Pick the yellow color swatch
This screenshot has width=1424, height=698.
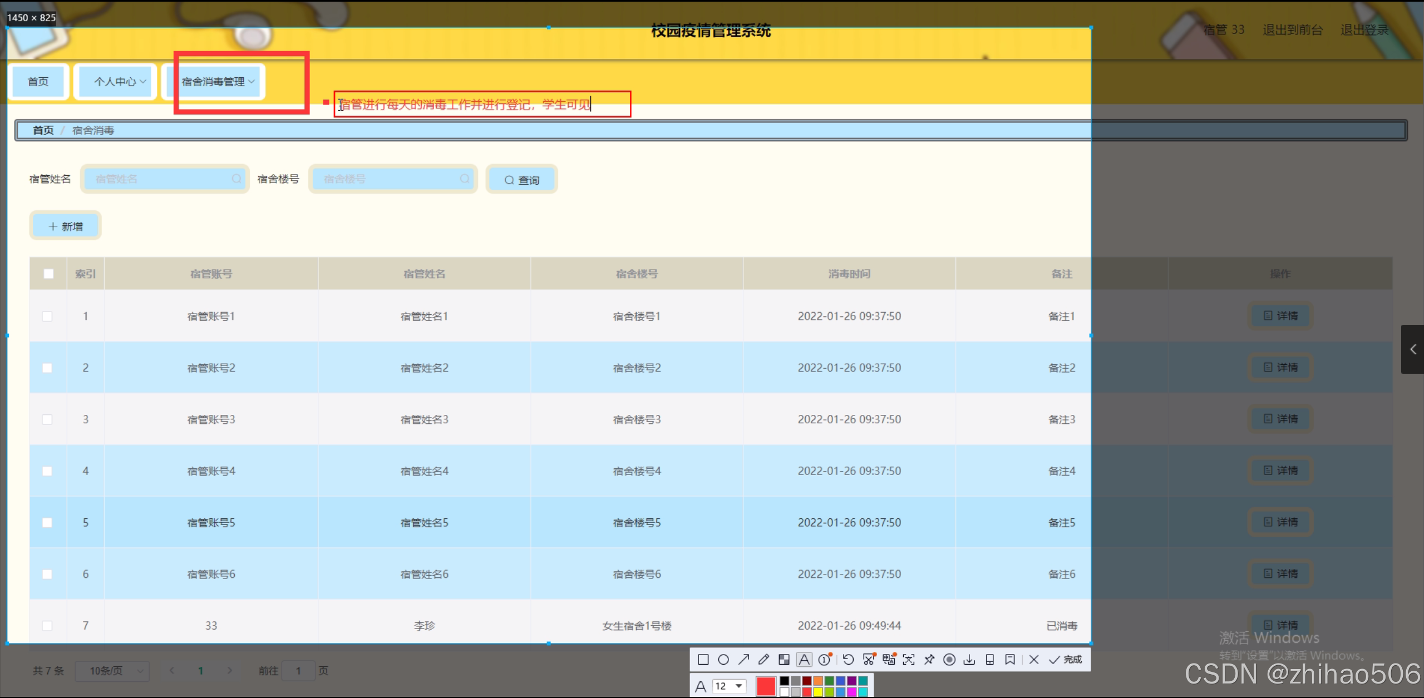(818, 692)
